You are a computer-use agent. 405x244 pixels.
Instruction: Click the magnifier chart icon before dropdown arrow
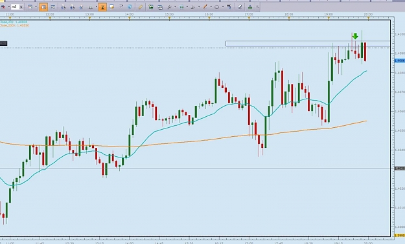[x=91, y=8]
